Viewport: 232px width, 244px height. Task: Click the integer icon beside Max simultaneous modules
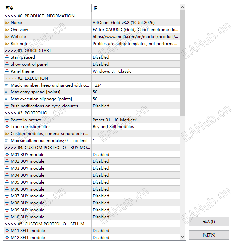7,140
